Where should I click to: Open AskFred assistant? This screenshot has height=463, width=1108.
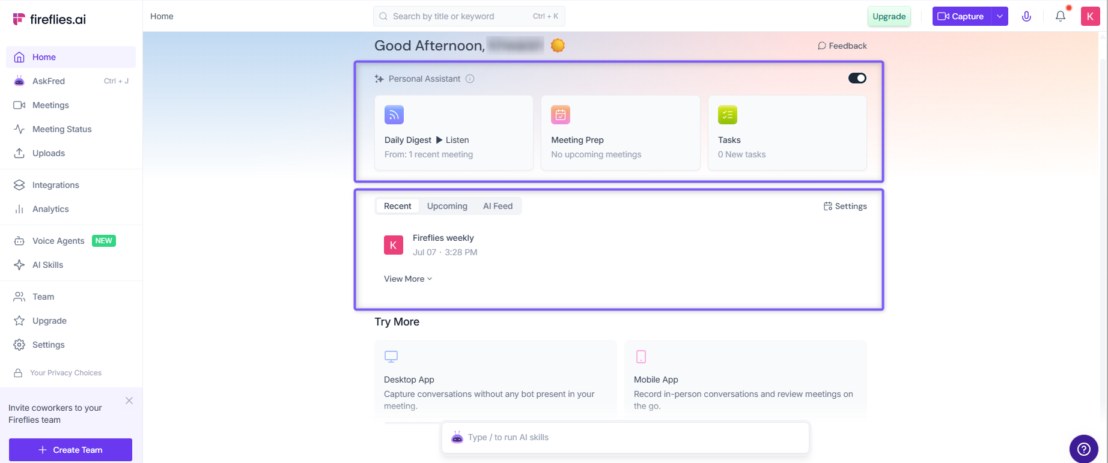tap(71, 81)
